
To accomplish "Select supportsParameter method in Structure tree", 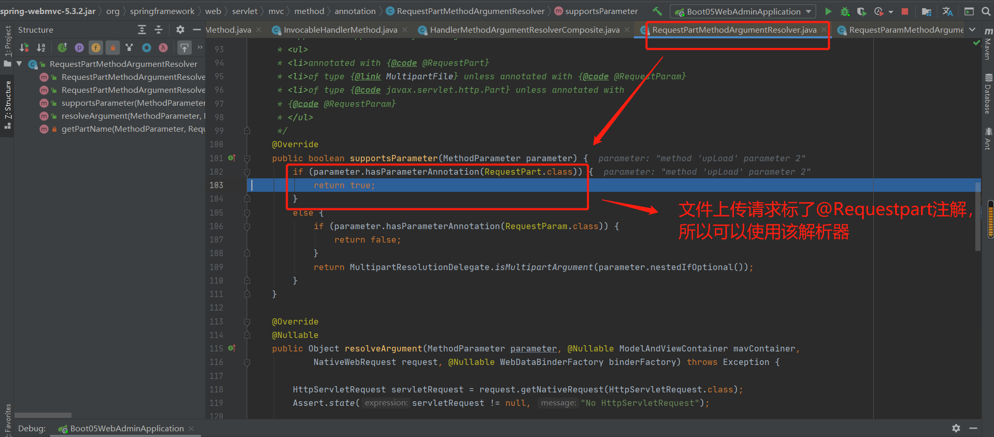I will 122,103.
